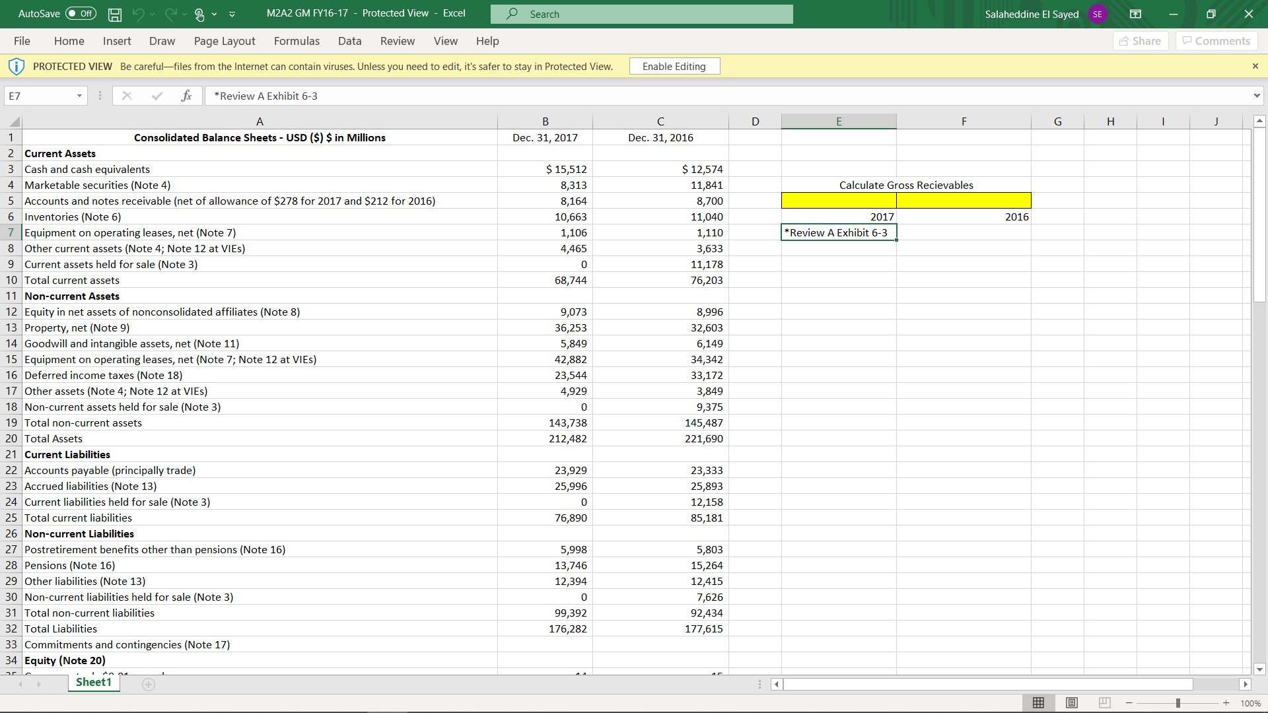Expand the formula bar with its chevron

click(x=1255, y=96)
